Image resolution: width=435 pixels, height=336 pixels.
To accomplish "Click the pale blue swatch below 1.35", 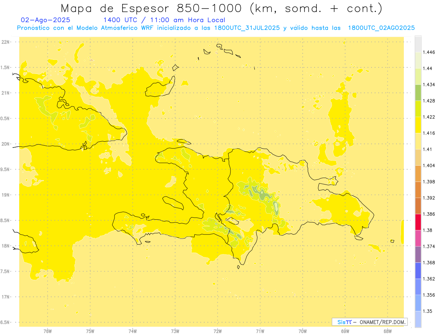I will 418,319.
